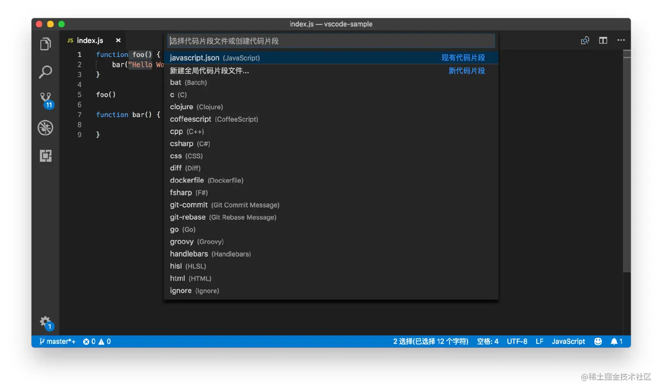The image size is (662, 392).
Task: Open errors and warnings status item
Action: [x=97, y=341]
